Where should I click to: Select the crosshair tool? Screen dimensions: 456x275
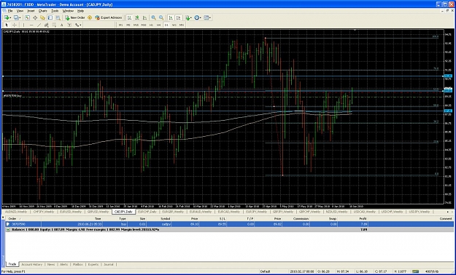15,25
